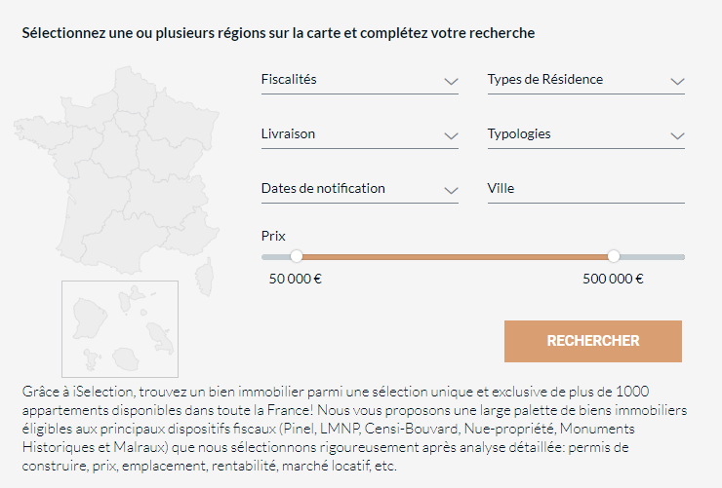Select Martinique in the overseas inset
The height and width of the screenshot is (488, 722).
tap(160, 338)
